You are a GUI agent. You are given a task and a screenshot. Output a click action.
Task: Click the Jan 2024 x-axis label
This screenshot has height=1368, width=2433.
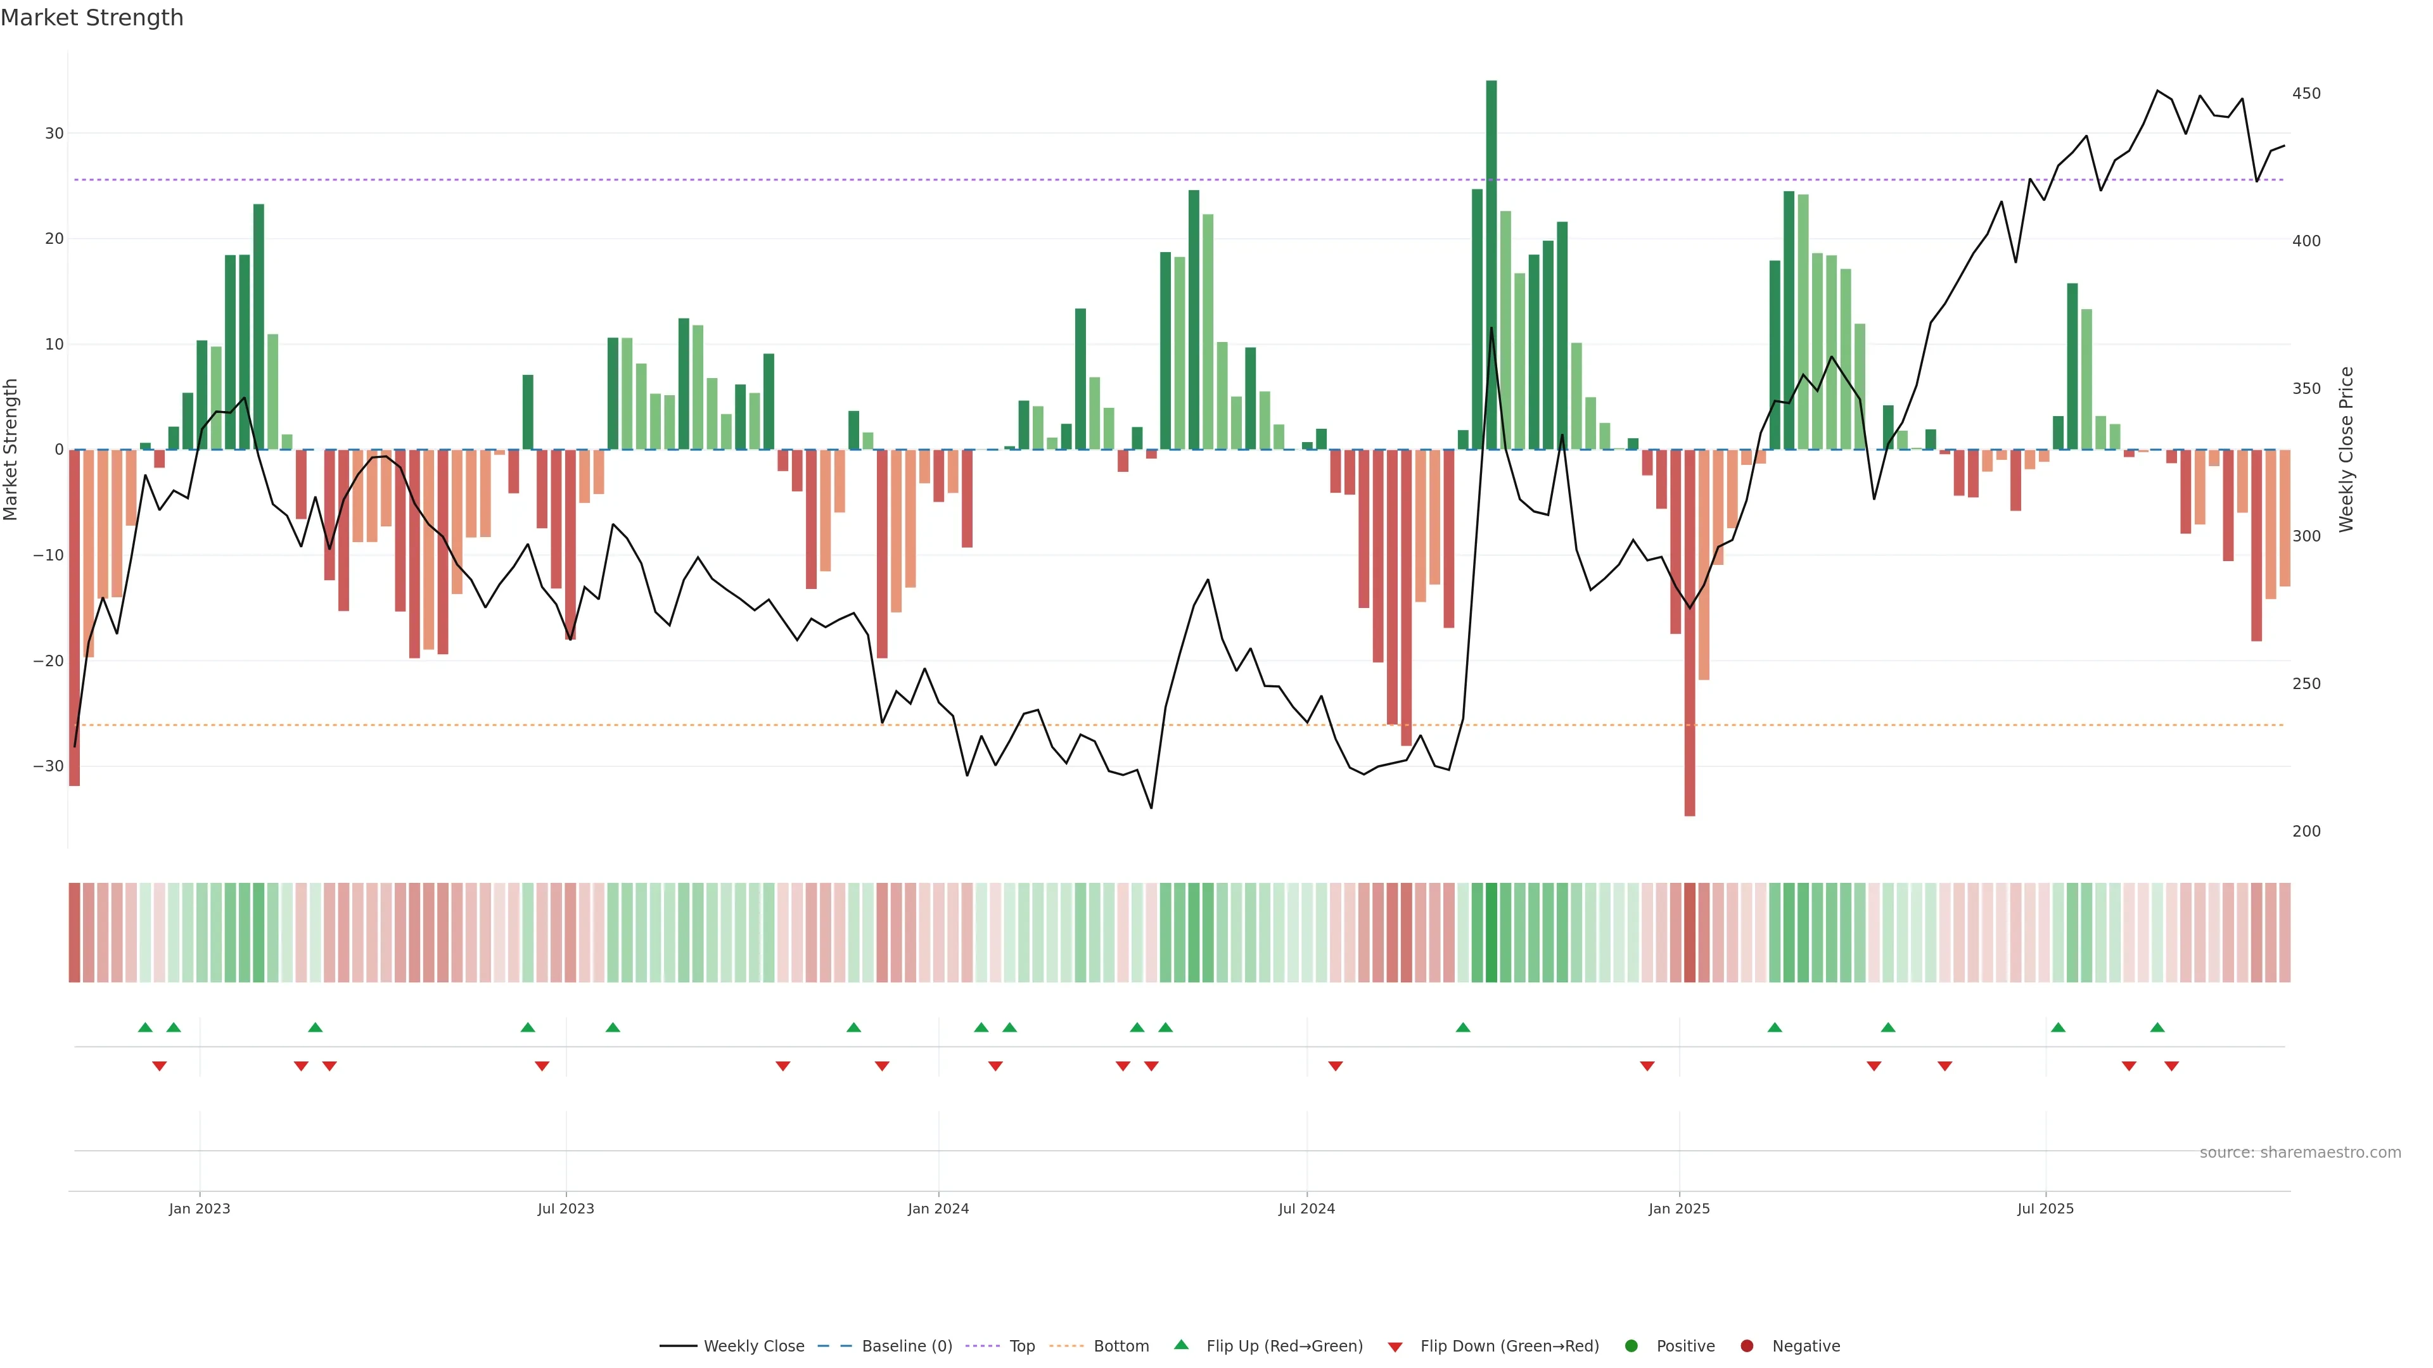click(x=938, y=1208)
